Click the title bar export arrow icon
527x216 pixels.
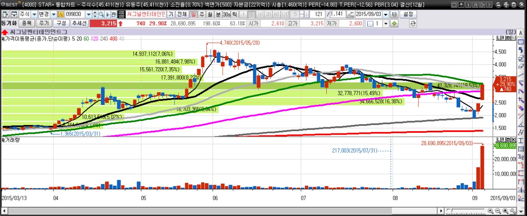pos(482,5)
